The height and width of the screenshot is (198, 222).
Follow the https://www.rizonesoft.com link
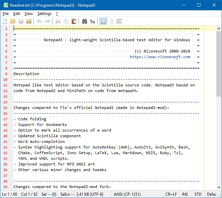coord(160,57)
